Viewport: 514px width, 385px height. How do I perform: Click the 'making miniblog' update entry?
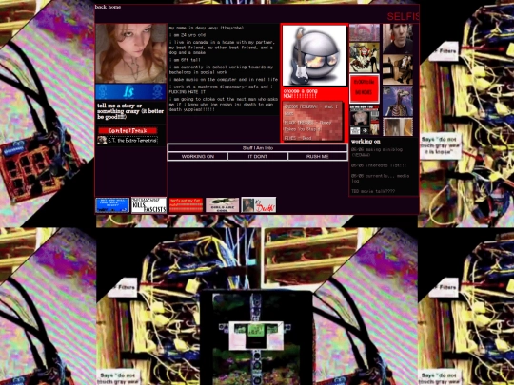pos(377,152)
